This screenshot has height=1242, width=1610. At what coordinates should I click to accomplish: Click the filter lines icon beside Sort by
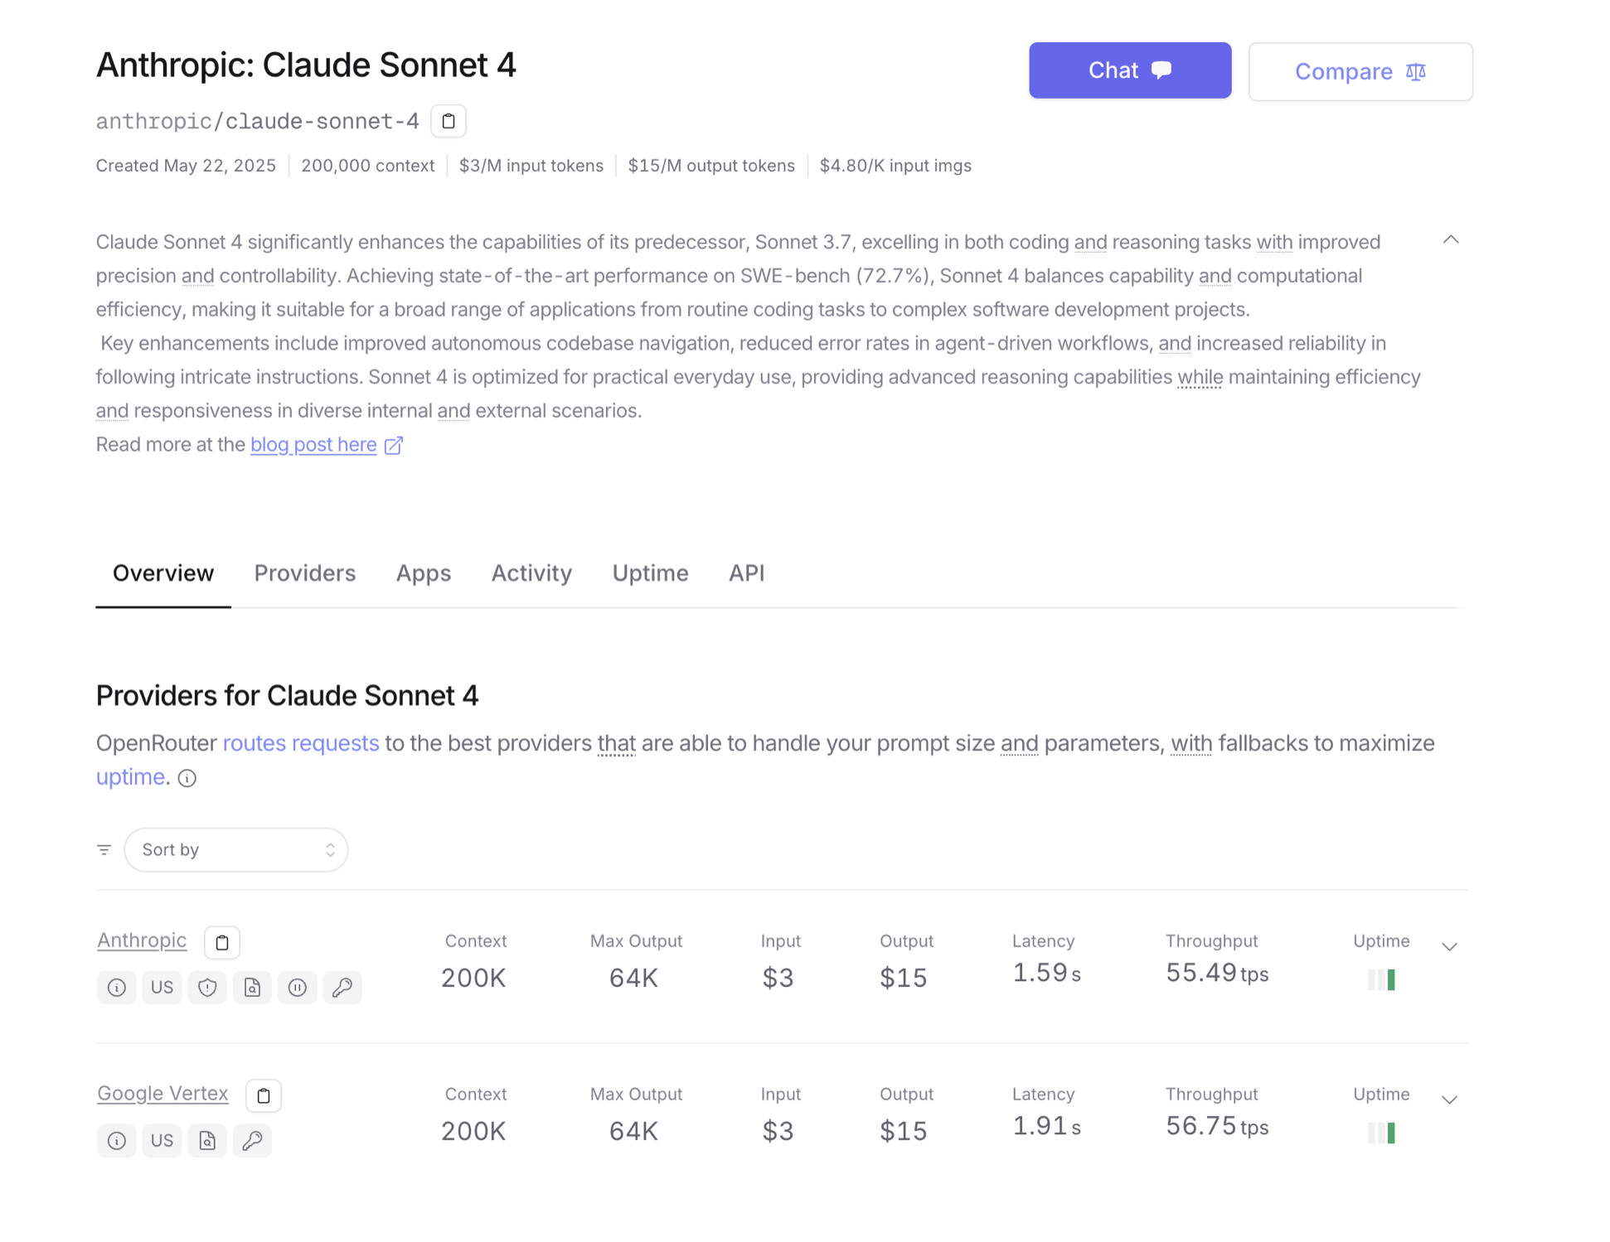104,850
